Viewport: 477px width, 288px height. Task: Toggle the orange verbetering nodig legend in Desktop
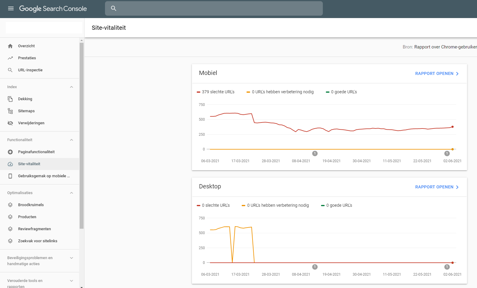[275, 205]
